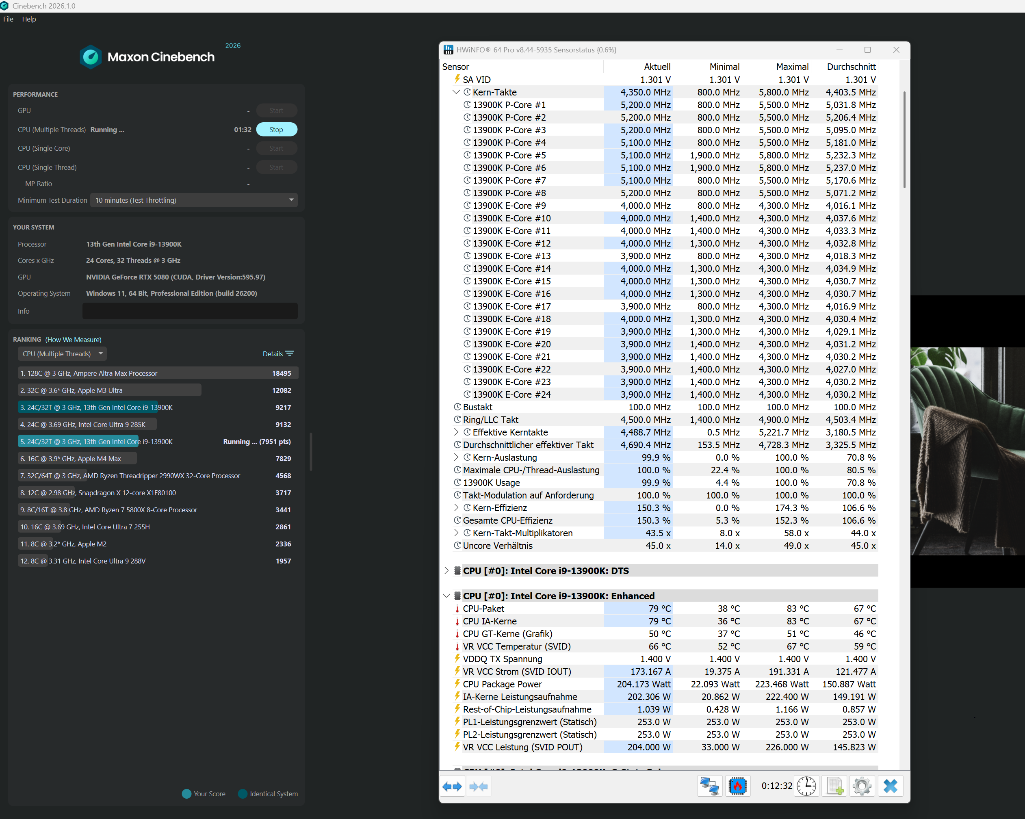Open the How We Measure link
Image resolution: width=1025 pixels, height=819 pixels.
(x=73, y=339)
